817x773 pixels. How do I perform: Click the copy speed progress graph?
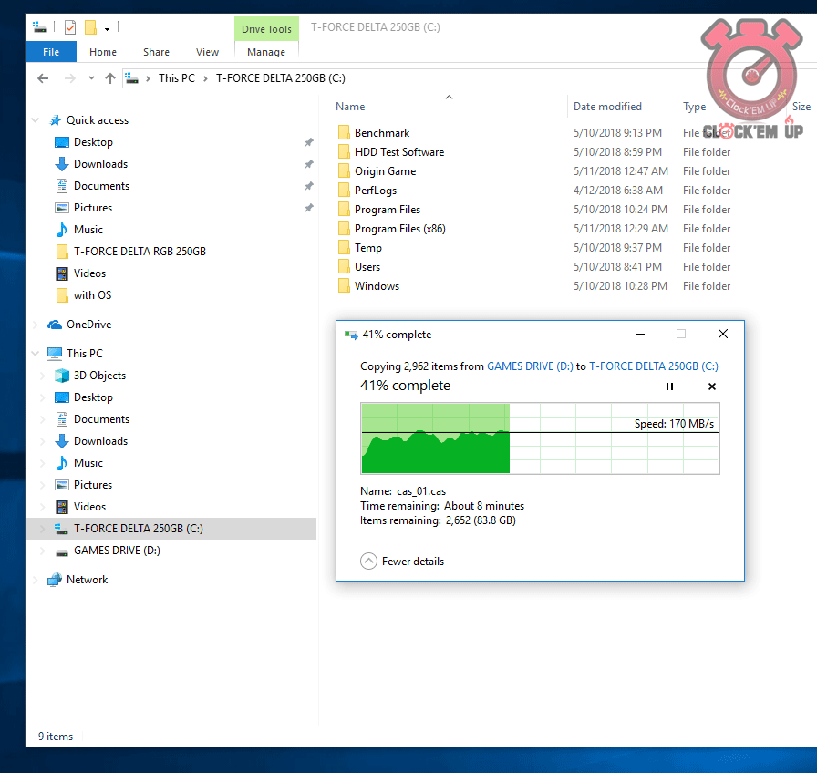pos(540,438)
